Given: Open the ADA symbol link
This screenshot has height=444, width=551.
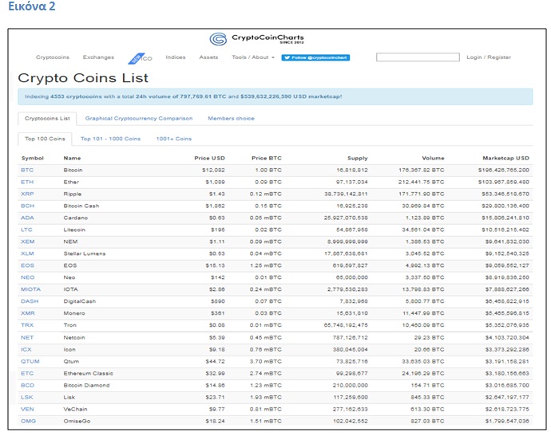Looking at the screenshot, I should [x=27, y=218].
